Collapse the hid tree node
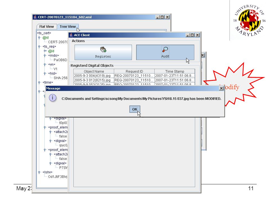This screenshot has width=270, height=202. [x=45, y=74]
